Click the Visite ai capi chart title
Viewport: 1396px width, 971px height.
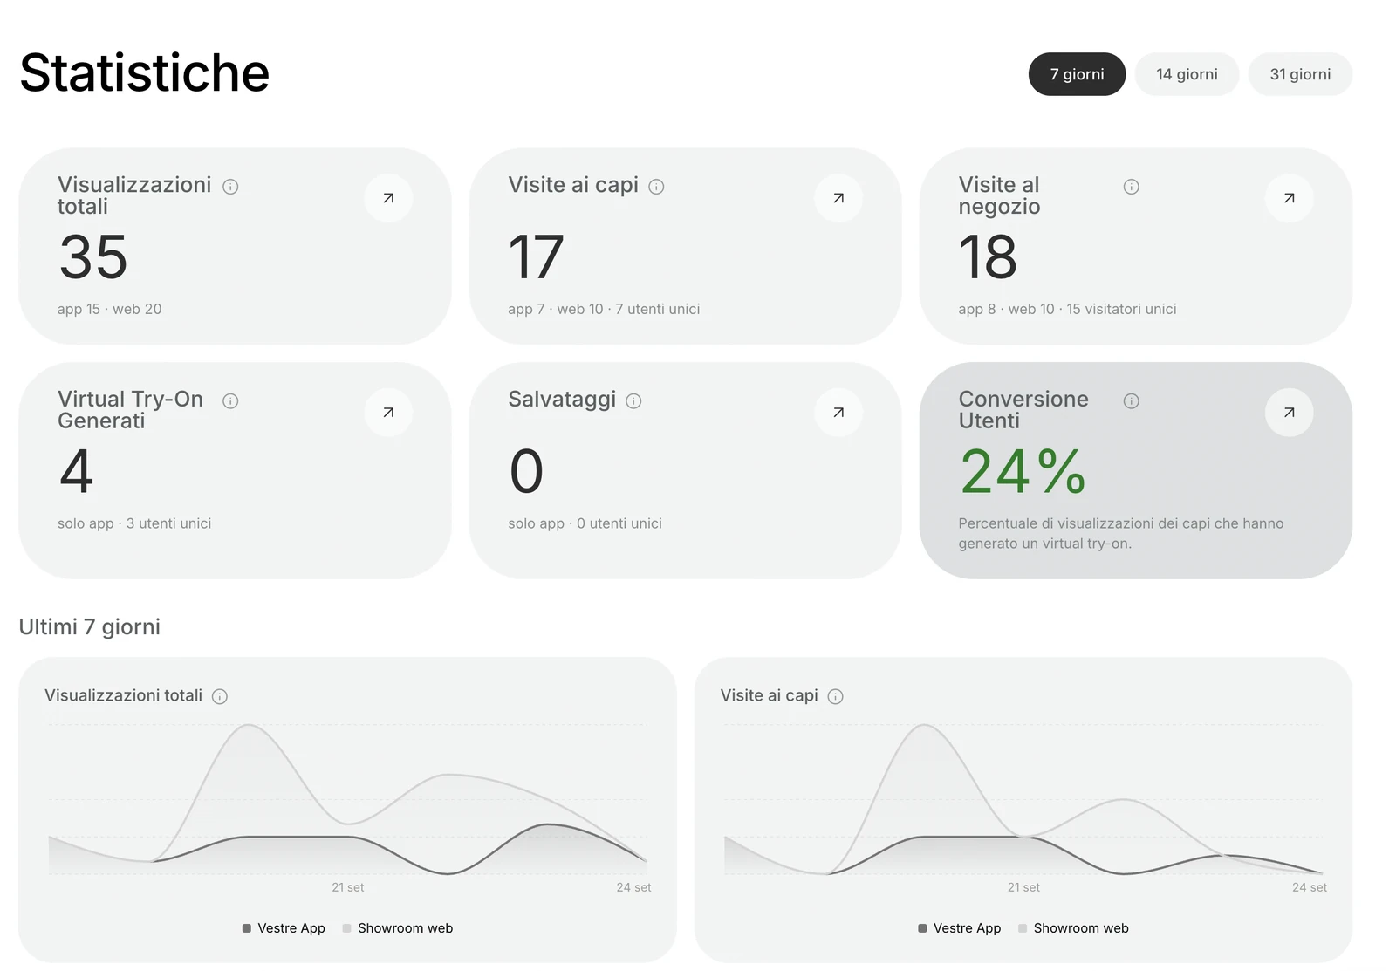tap(769, 695)
